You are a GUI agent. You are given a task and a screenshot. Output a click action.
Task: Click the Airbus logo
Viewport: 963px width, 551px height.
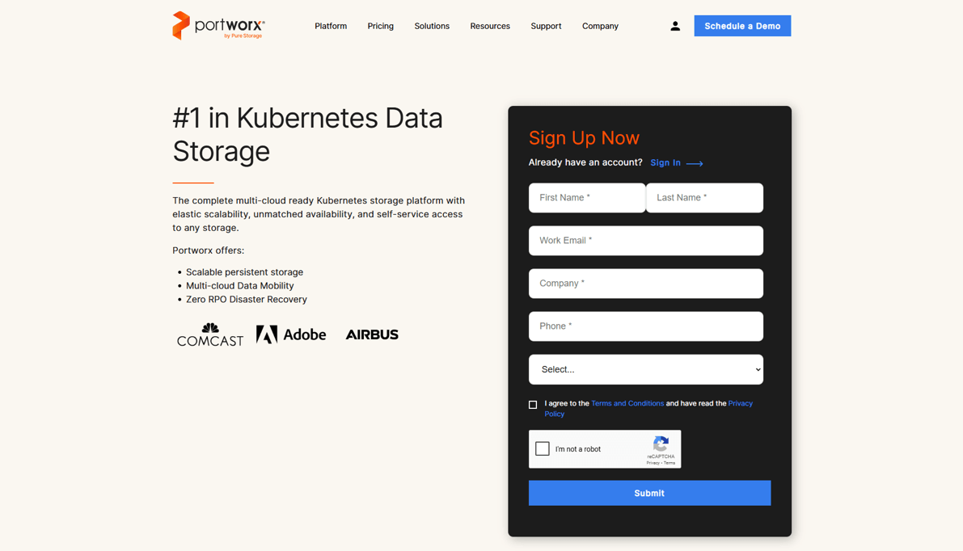tap(372, 334)
